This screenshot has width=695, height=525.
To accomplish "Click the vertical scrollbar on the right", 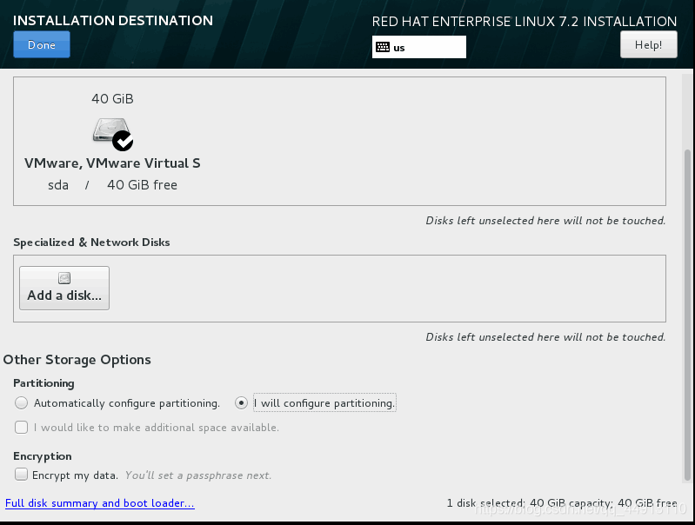I will (x=687, y=315).
